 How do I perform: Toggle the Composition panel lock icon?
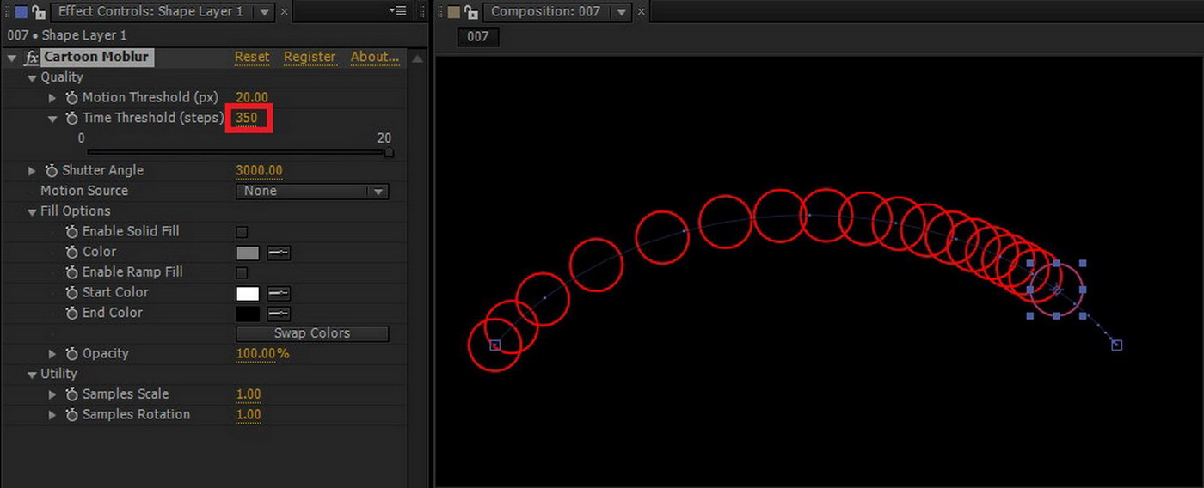point(470,12)
